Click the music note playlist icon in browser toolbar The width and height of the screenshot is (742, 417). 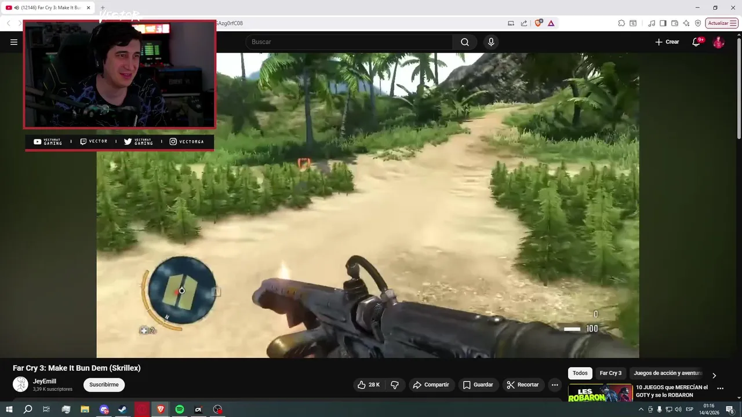point(652,23)
